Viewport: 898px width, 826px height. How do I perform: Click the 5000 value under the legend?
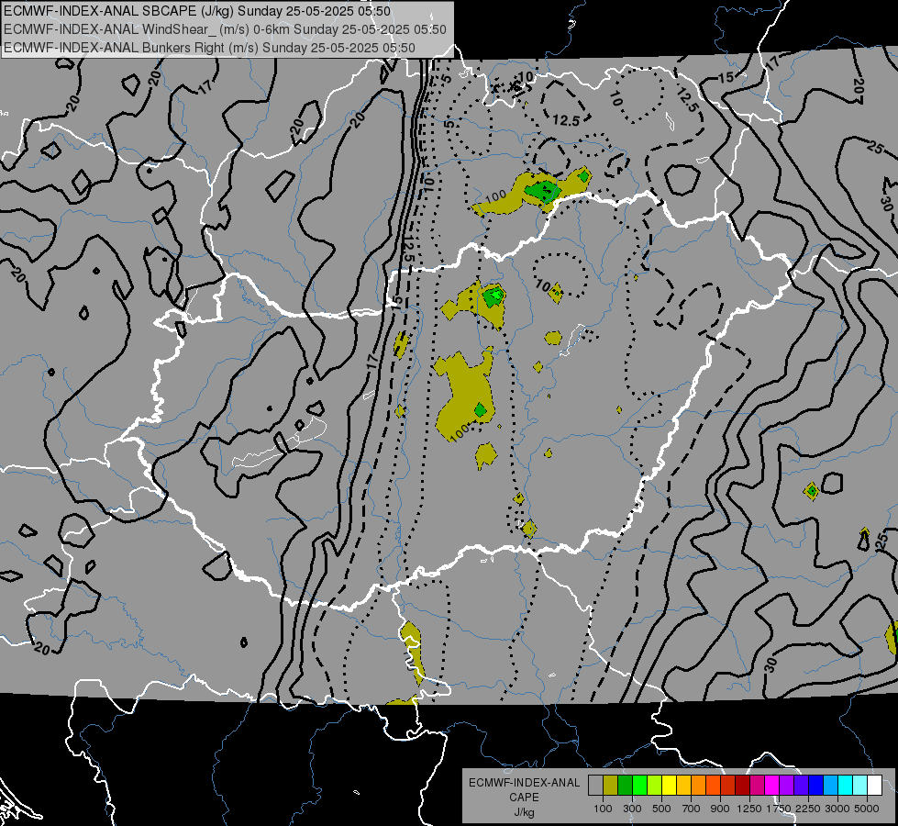tap(867, 809)
